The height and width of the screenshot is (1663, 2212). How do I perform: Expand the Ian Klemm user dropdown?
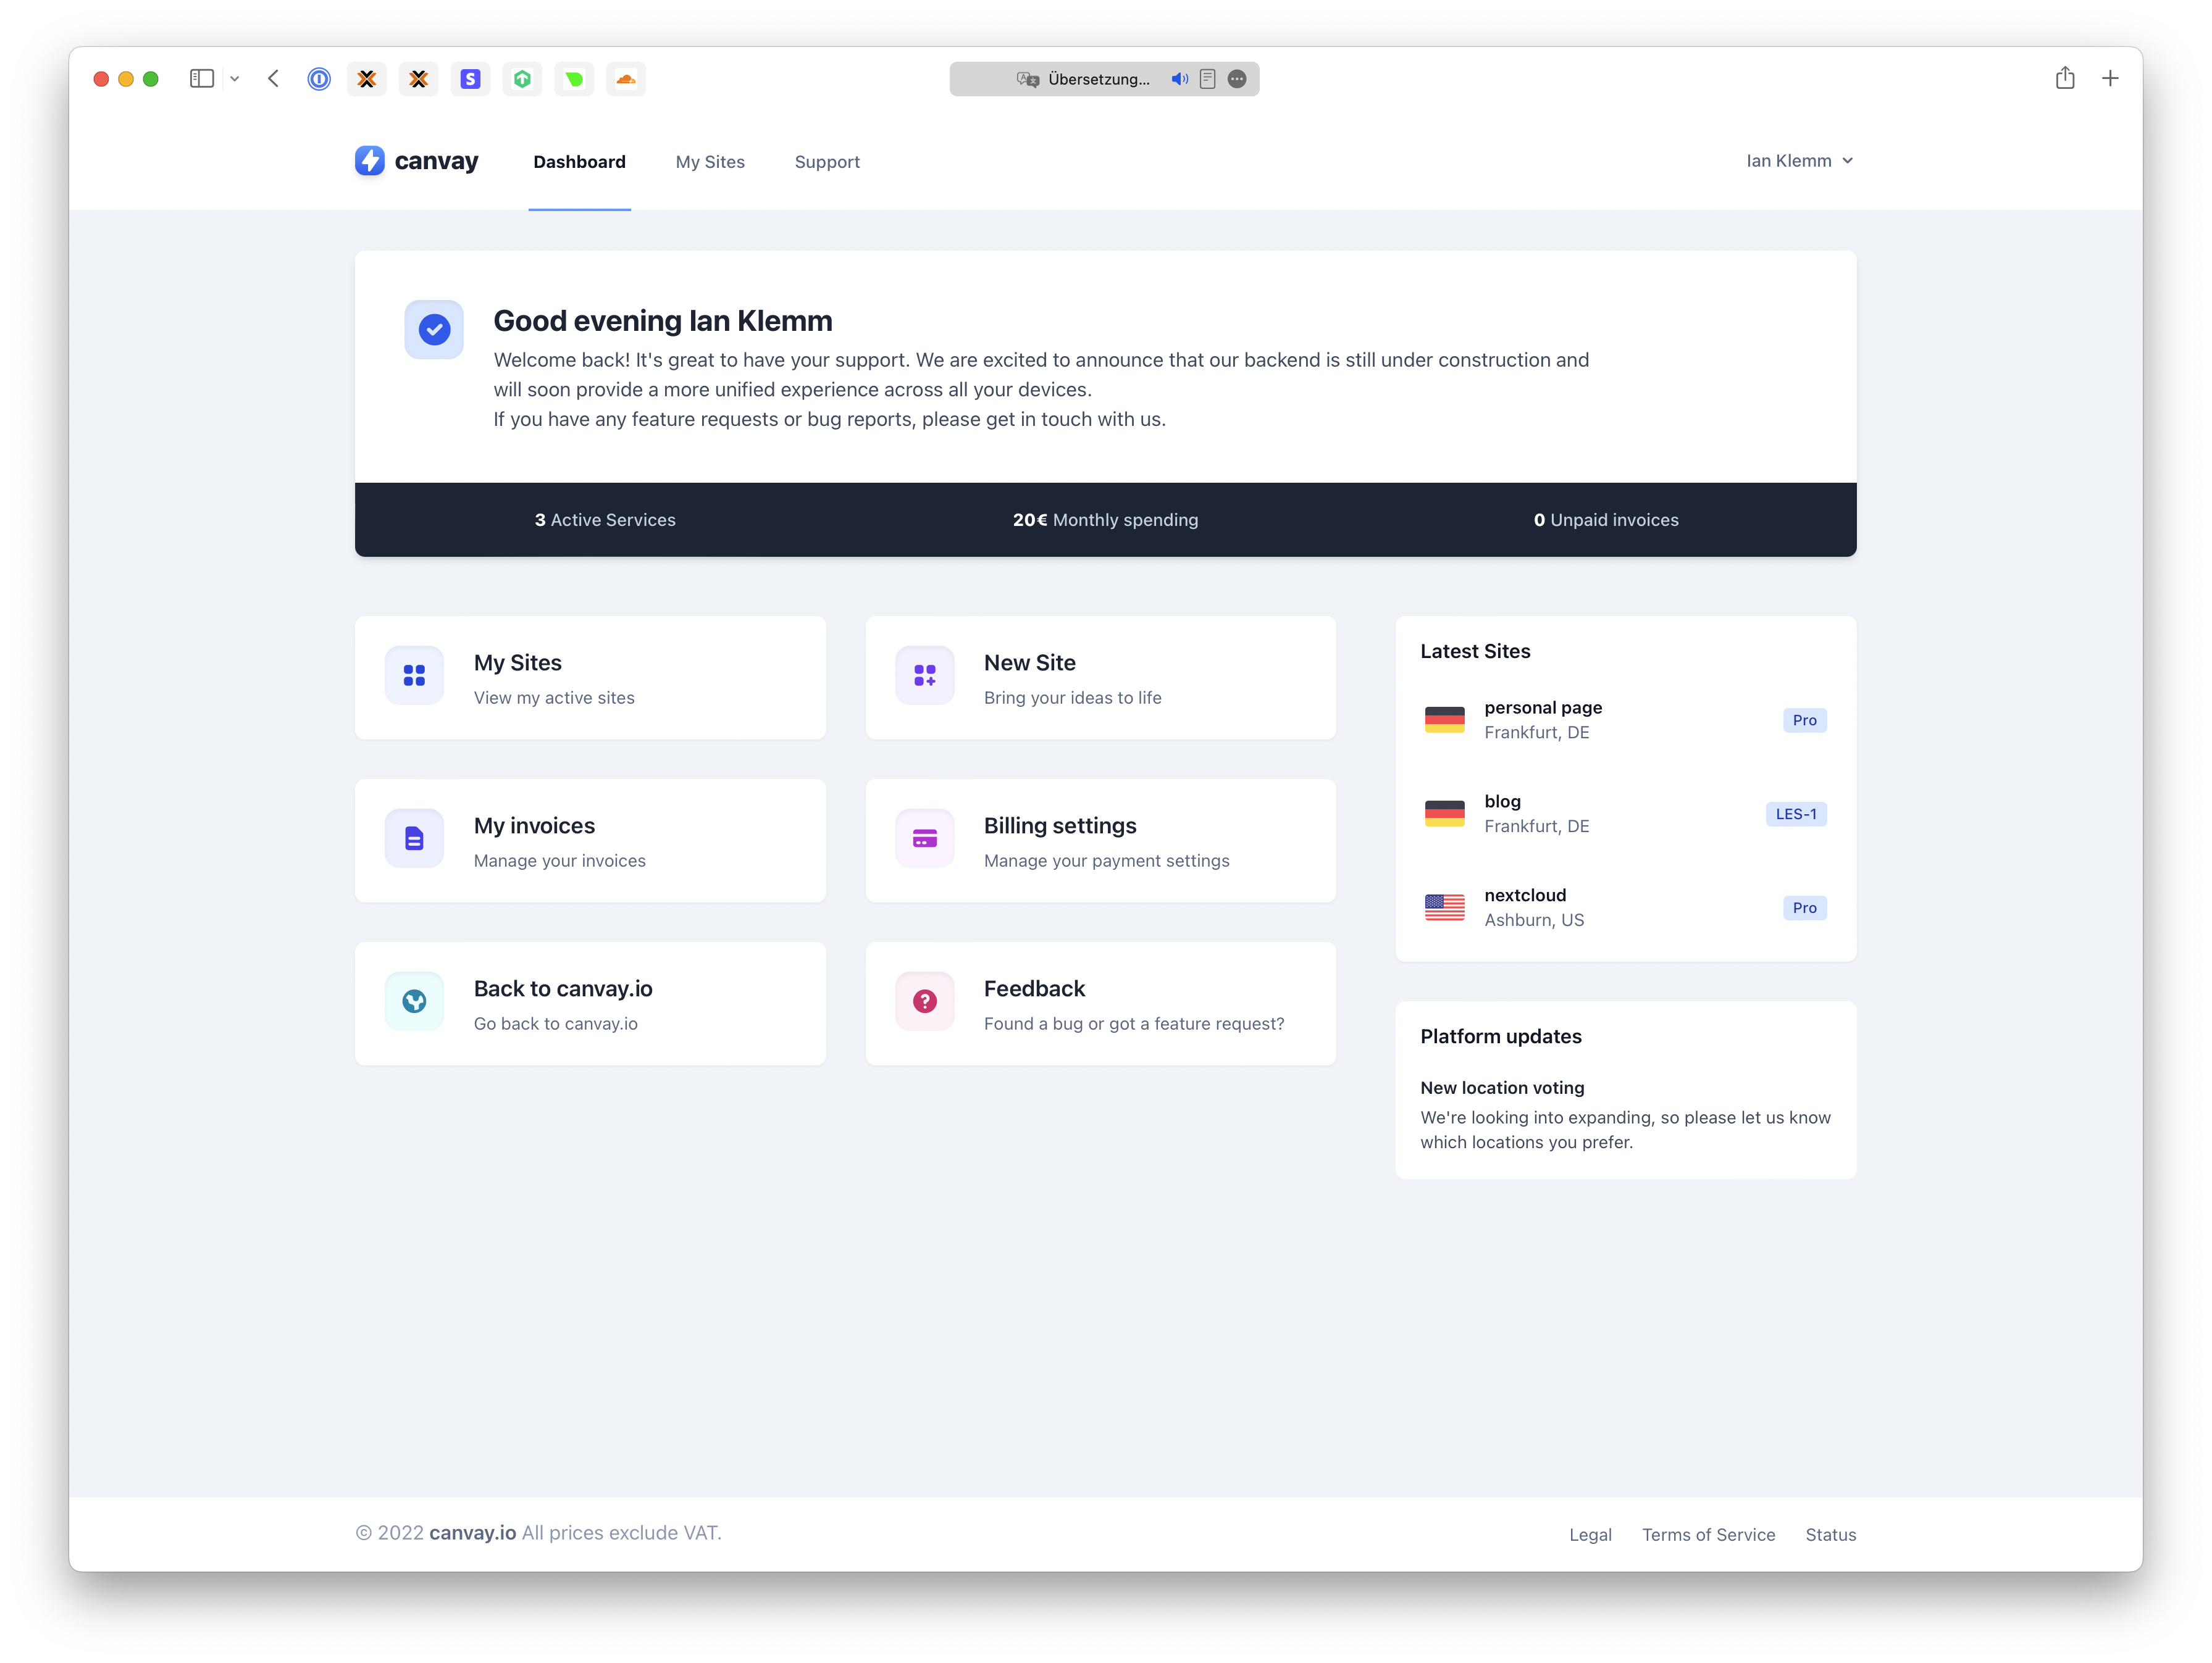(x=1799, y=161)
